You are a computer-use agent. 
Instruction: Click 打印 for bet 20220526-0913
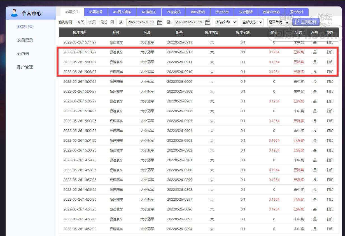[330, 42]
